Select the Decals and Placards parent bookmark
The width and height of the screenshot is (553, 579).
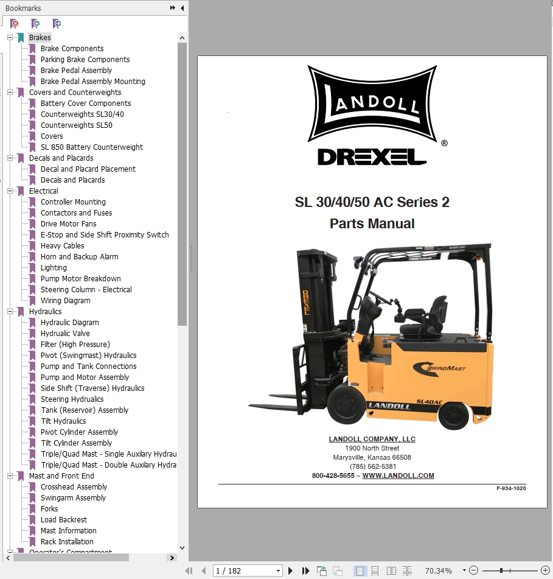pyautogui.click(x=61, y=158)
